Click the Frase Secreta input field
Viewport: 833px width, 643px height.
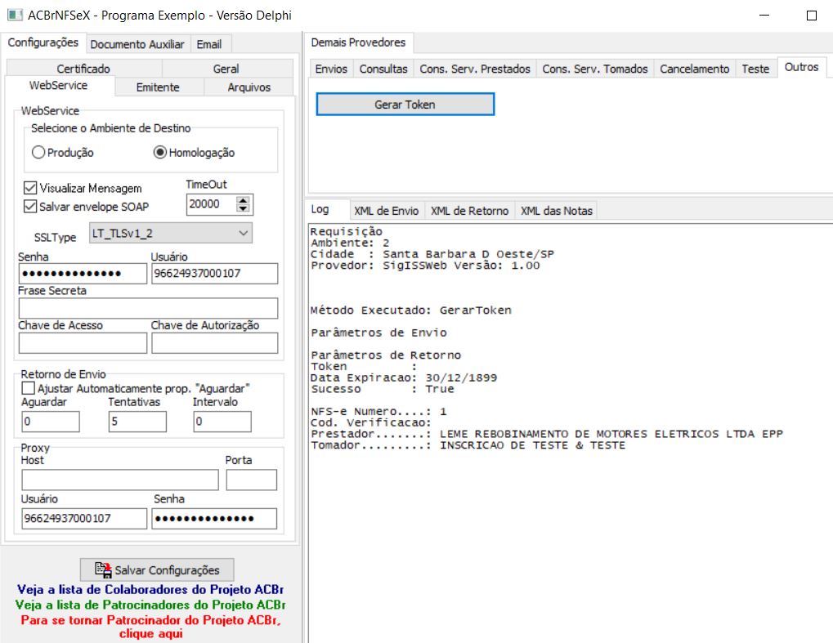148,308
